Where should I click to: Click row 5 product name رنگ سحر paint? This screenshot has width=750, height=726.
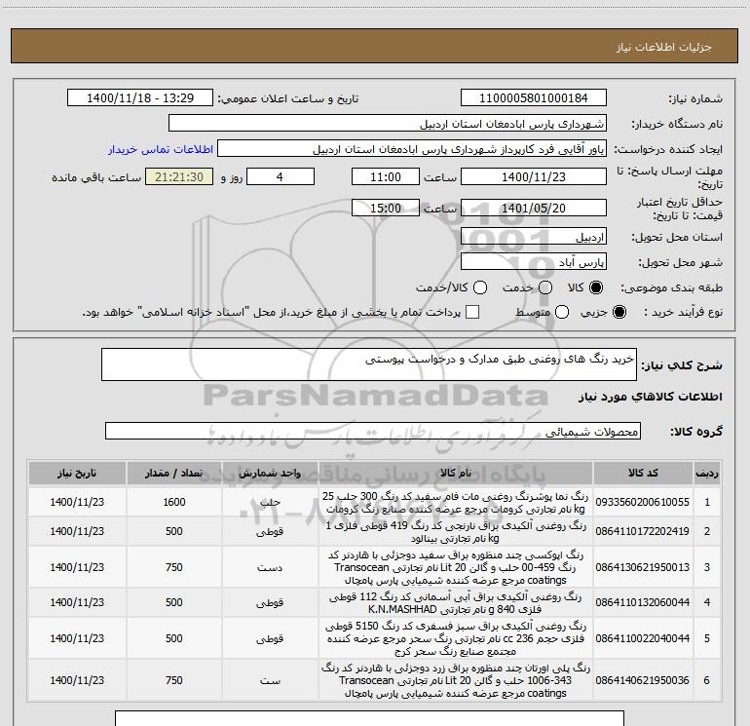point(456,638)
